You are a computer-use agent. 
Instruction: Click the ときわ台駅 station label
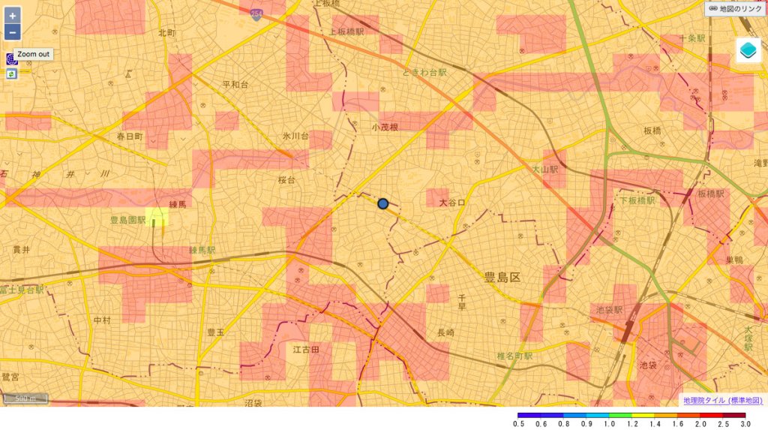(x=424, y=72)
